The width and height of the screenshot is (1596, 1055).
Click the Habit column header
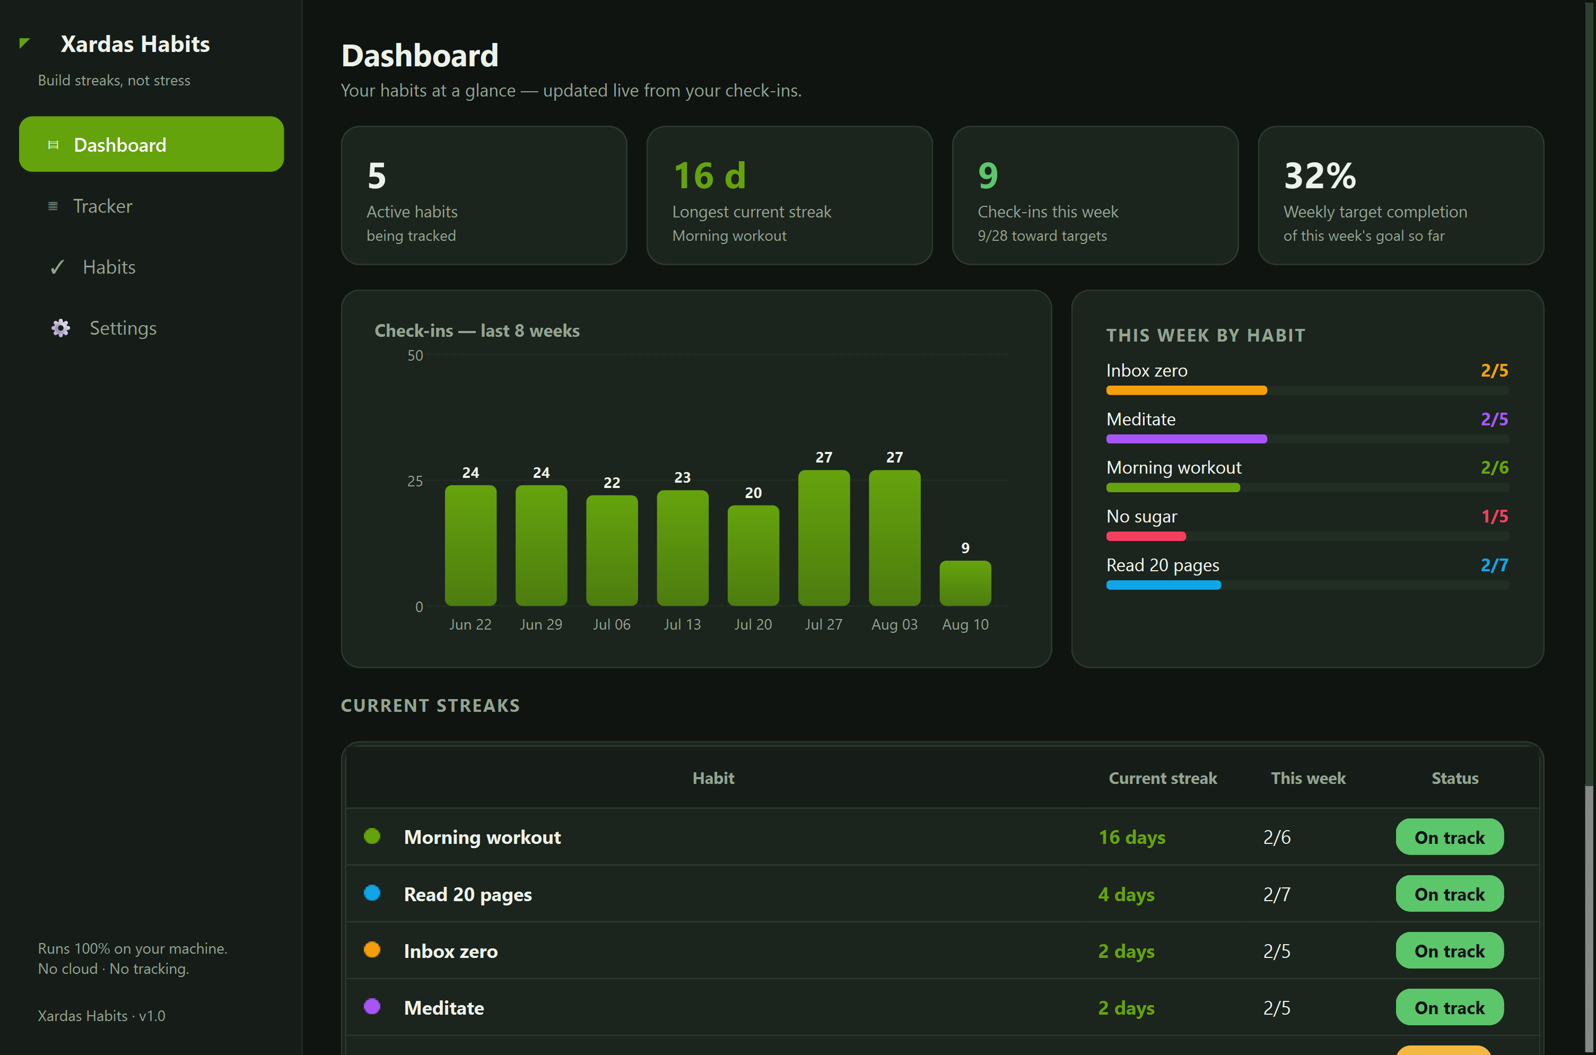click(713, 779)
